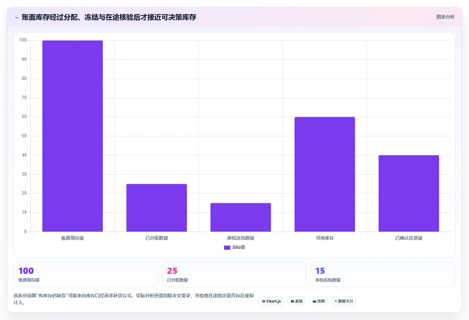469x320 pixels.
Task: Click the 可用库存 x-axis label
Action: pos(325,238)
